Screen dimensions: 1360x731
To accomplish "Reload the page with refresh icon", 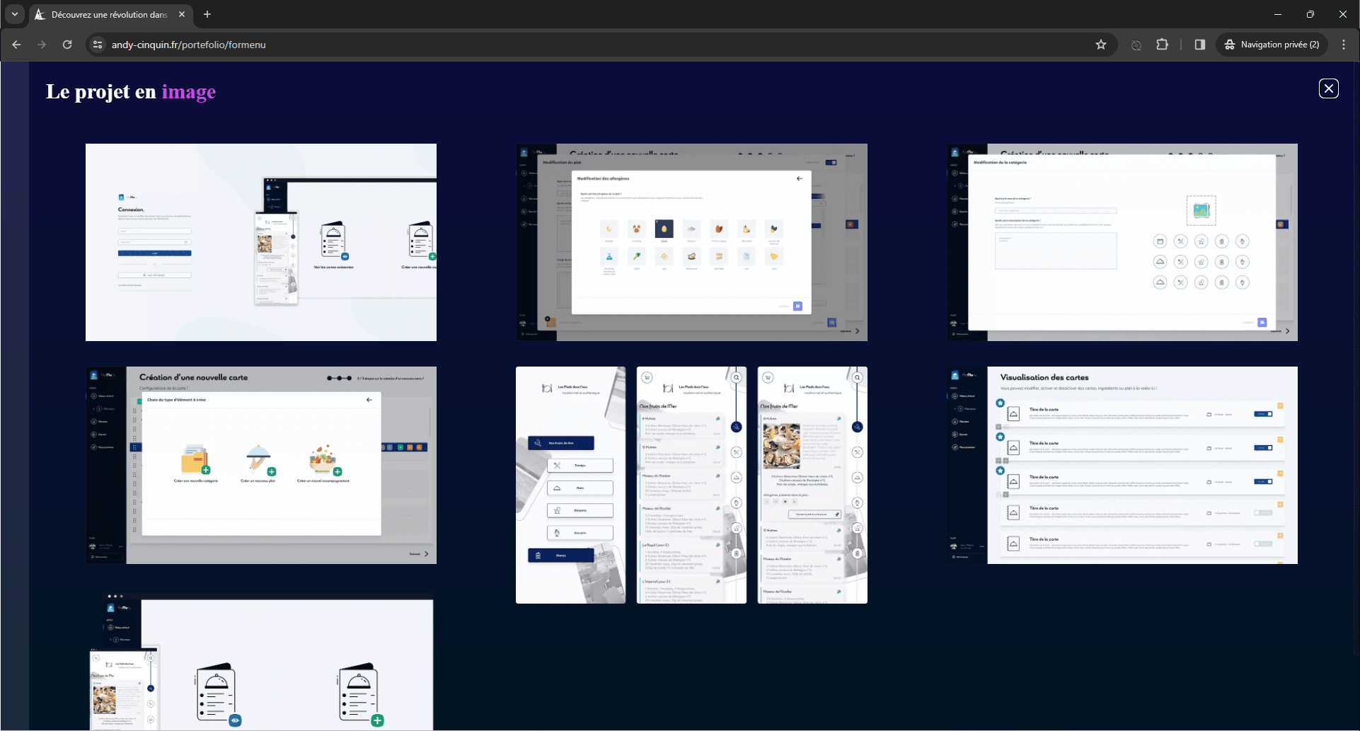I will coord(67,45).
